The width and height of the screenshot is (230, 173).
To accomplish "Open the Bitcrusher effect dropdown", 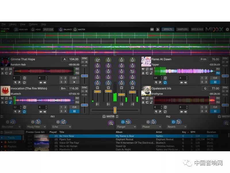I will tap(11, 127).
